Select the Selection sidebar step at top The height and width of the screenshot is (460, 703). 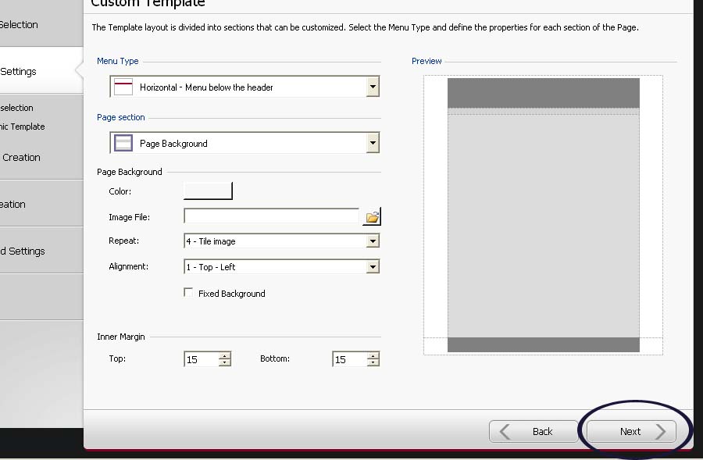(41, 25)
